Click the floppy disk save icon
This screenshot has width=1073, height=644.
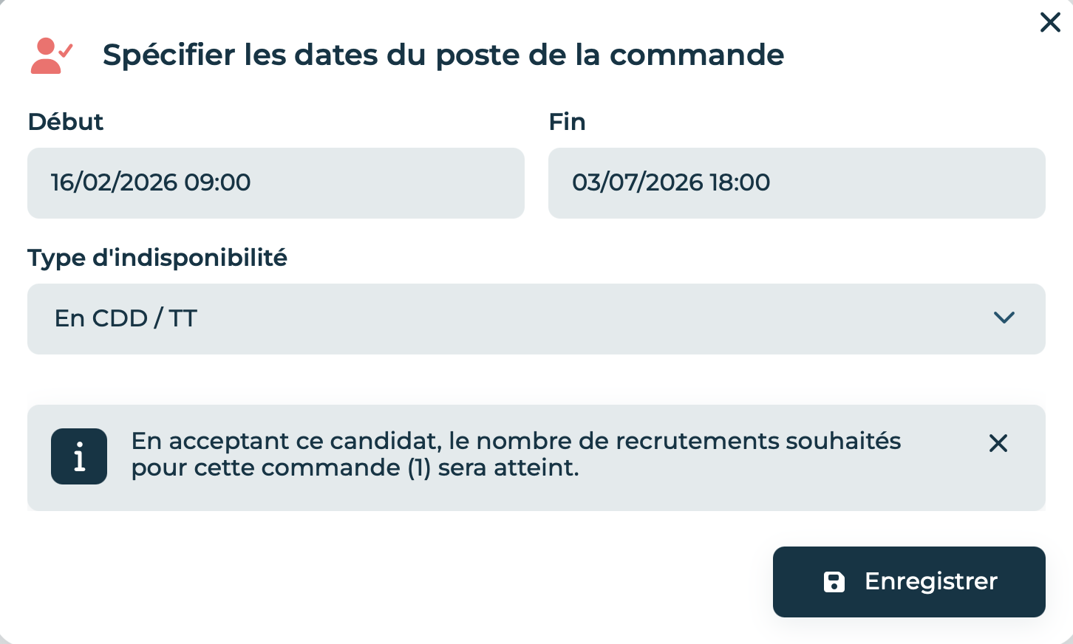point(834,582)
